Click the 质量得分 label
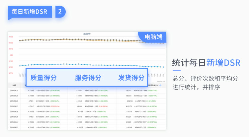 coord(43,78)
